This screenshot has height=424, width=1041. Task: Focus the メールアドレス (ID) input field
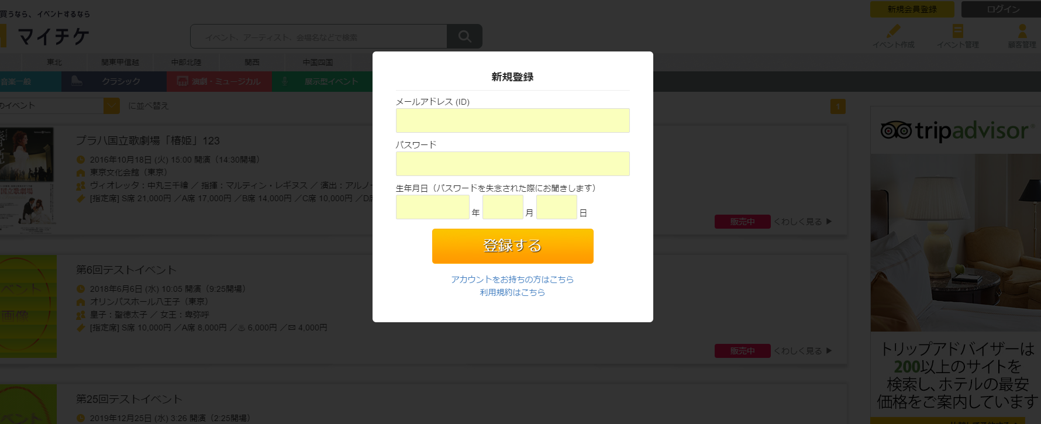[x=512, y=120]
